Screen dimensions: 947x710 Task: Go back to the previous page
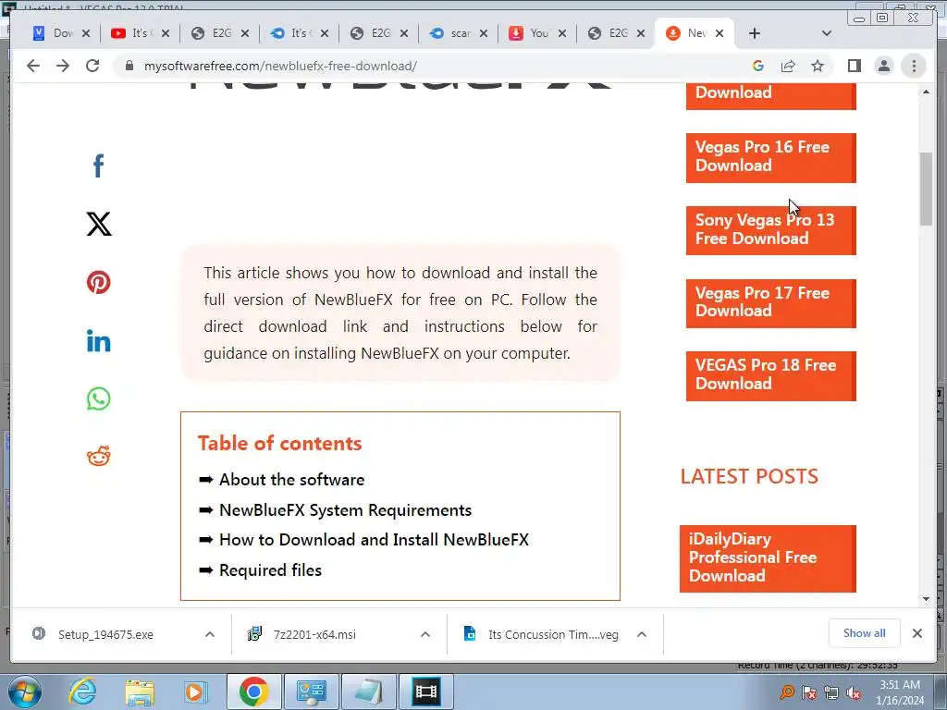[33, 66]
